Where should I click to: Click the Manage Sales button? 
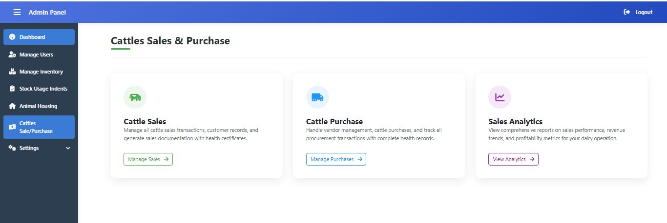148,159
